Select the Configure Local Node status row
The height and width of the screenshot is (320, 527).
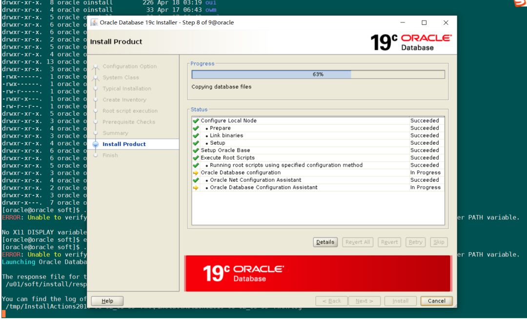pyautogui.click(x=318, y=121)
